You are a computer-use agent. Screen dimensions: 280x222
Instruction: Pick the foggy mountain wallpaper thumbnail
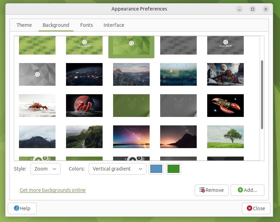[x=37, y=137]
